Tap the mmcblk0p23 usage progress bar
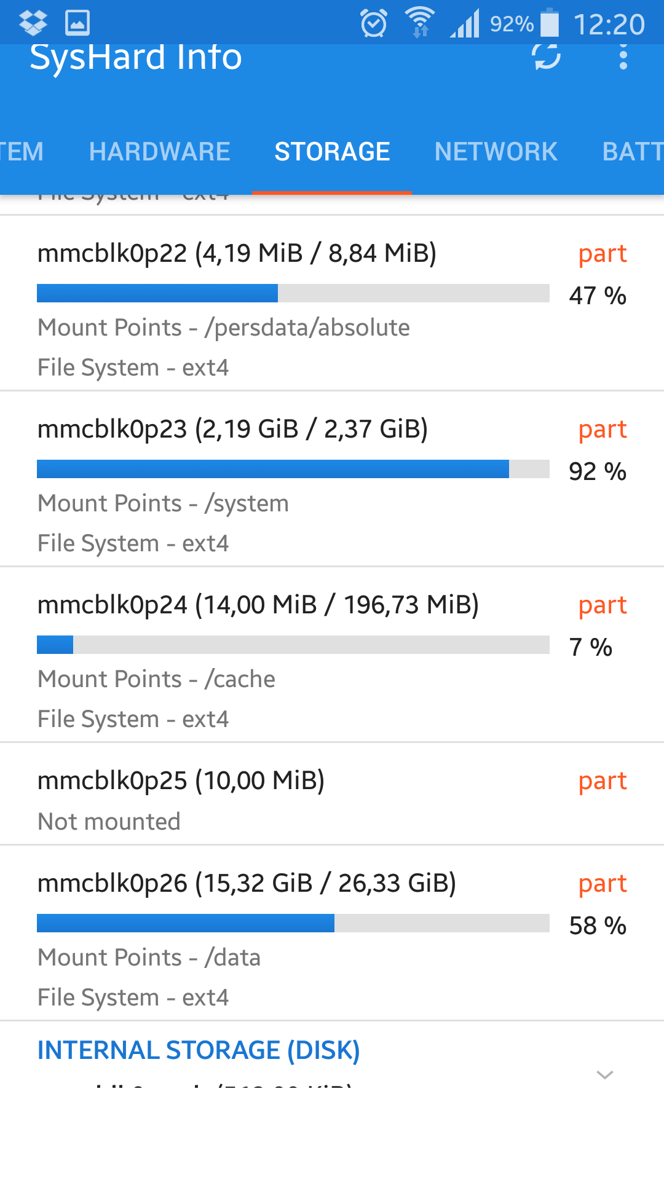664x1180 pixels. click(x=293, y=469)
